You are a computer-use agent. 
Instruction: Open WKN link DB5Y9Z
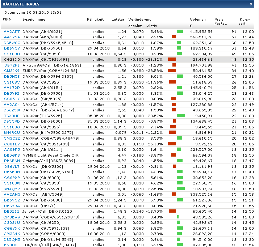click(12, 94)
